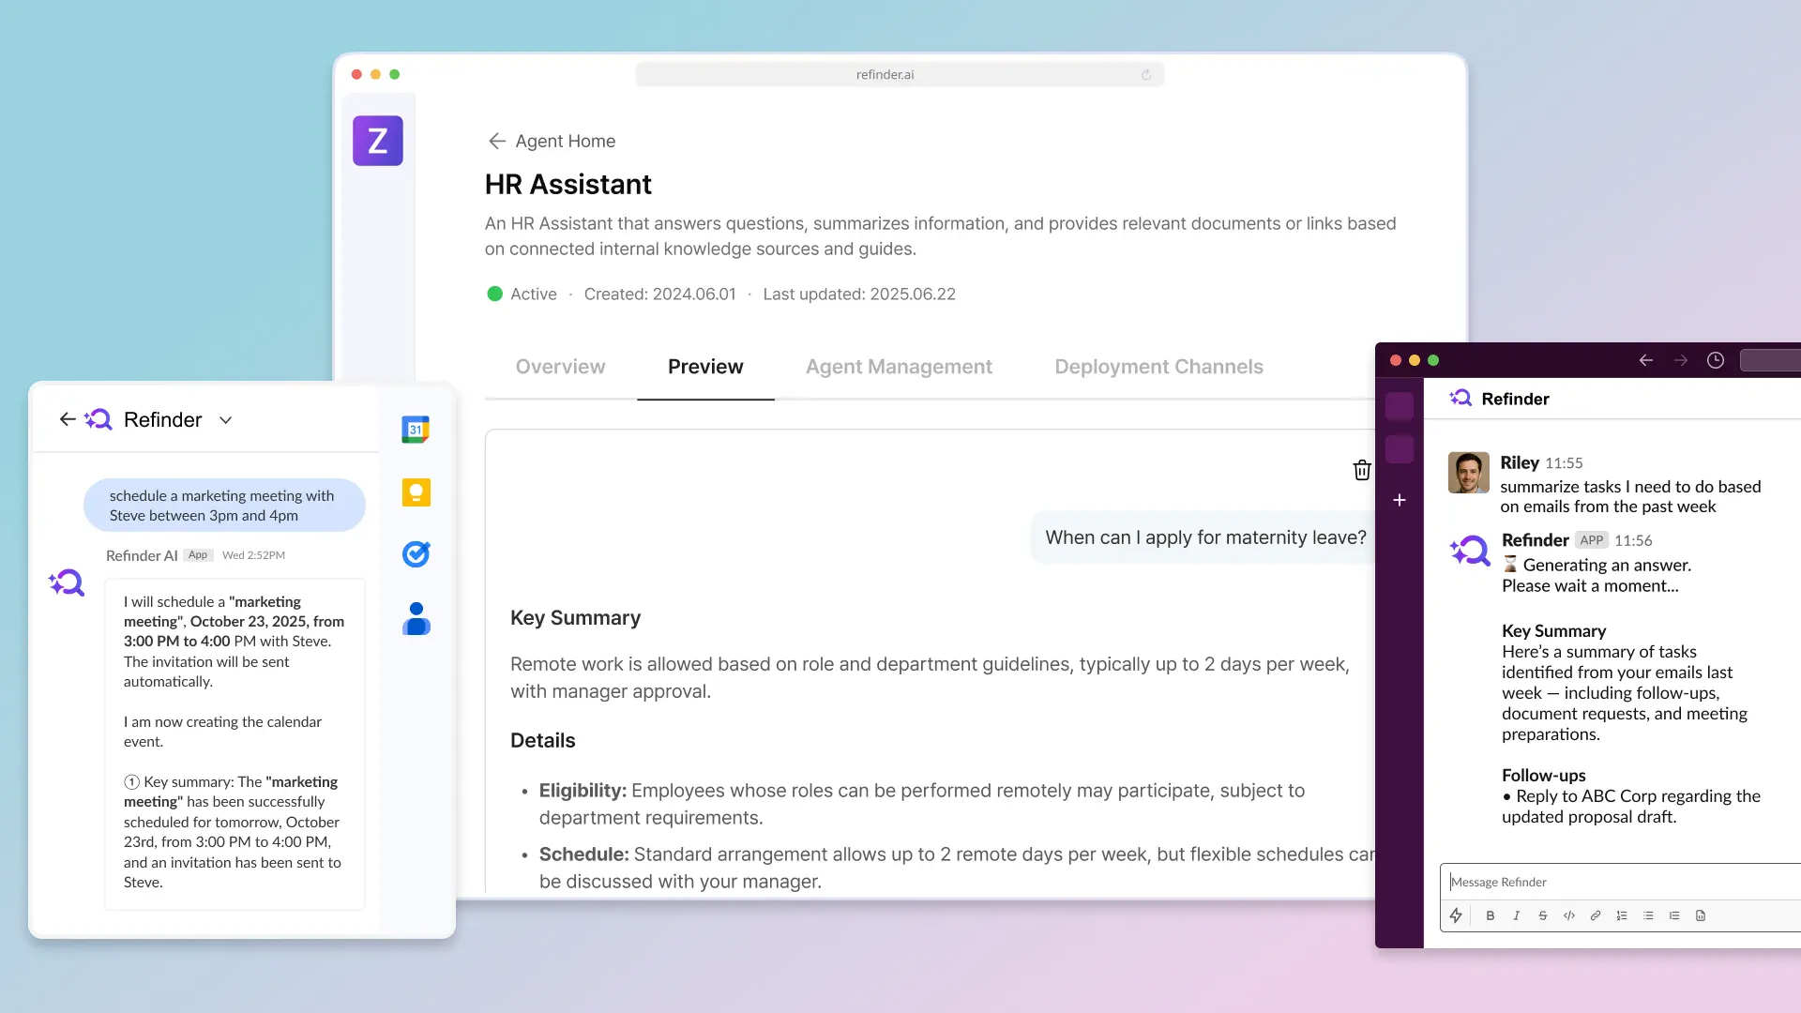Click the Z workspace logo button

coord(377,141)
